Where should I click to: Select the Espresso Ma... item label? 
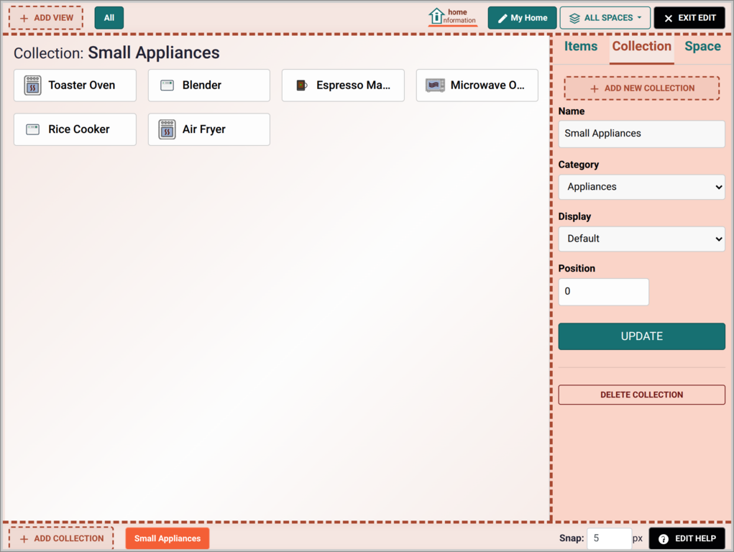353,86
